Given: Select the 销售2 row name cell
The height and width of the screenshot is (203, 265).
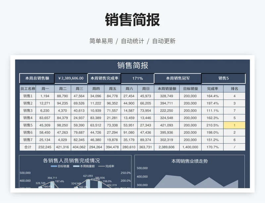Looking at the screenshot, I should (x=28, y=103).
